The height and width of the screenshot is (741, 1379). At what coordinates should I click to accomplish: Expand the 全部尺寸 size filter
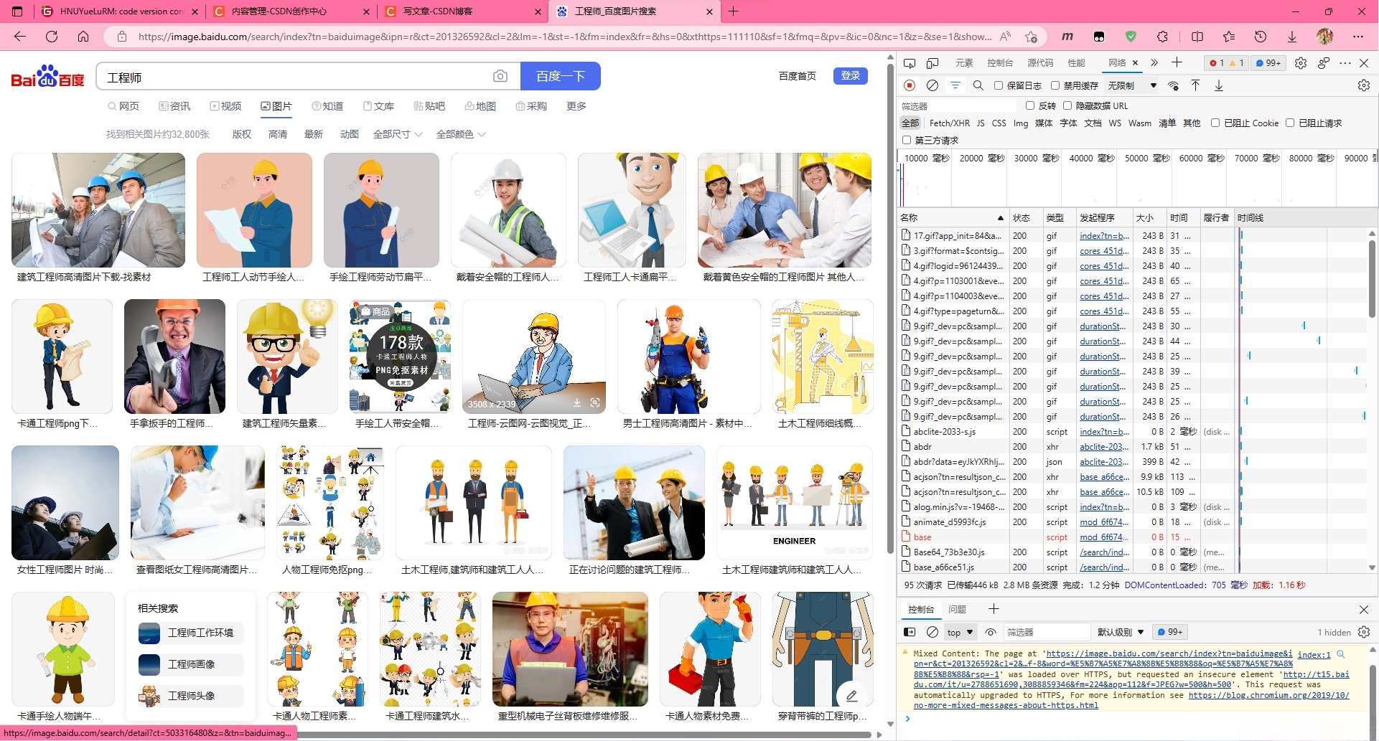398,134
